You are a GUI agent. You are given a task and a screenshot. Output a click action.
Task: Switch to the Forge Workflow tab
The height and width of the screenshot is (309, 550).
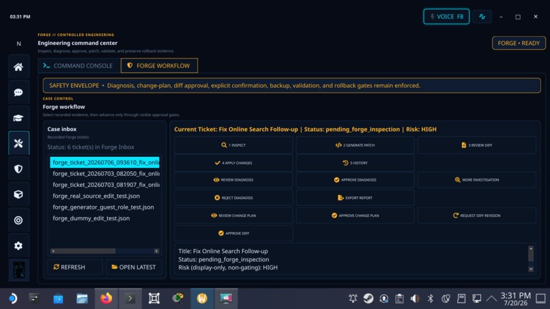[159, 65]
